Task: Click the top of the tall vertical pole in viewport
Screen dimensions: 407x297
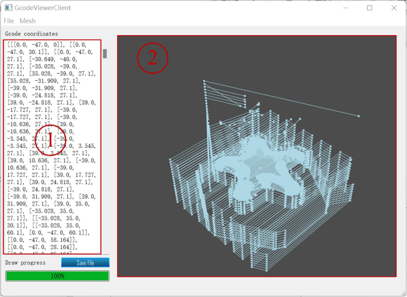Action: (204, 81)
